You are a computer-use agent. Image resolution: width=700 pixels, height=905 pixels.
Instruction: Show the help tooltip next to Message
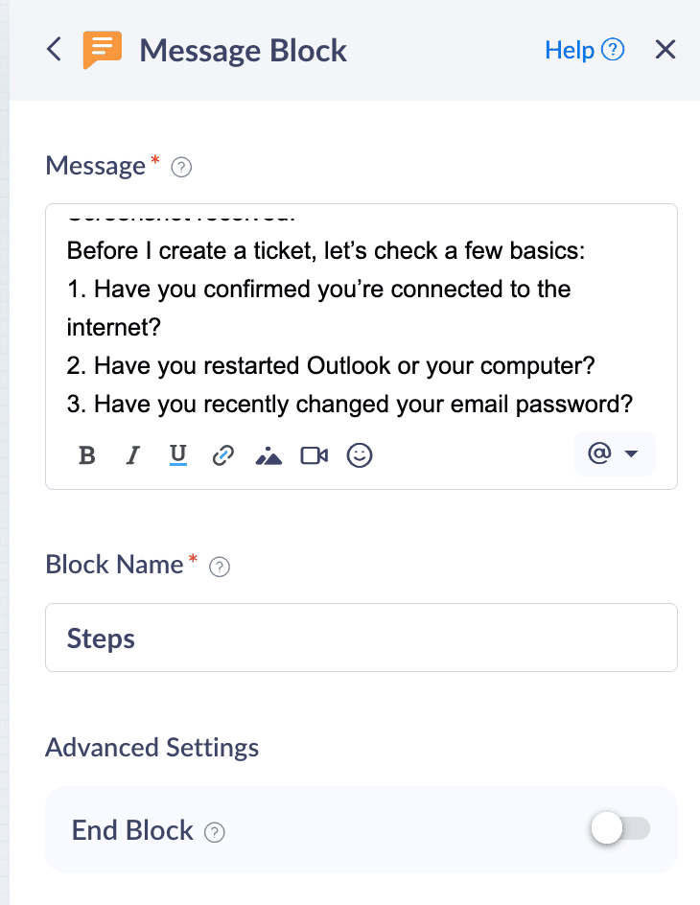(x=181, y=168)
